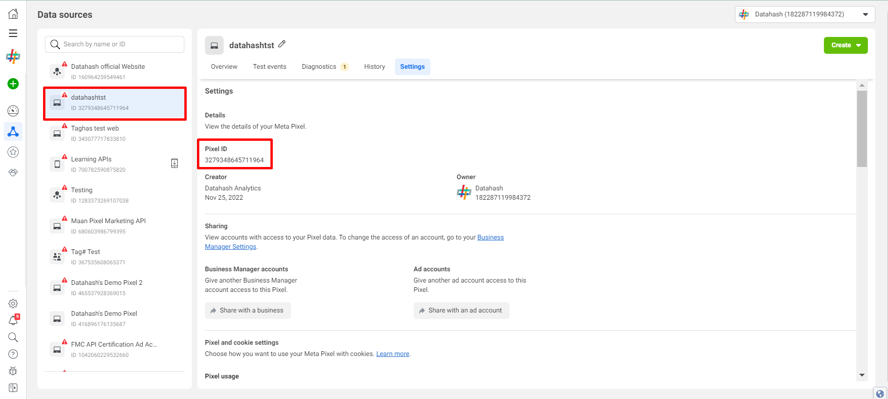Click Share with an ad account button
Viewport: 888px width, 399px height.
point(461,311)
